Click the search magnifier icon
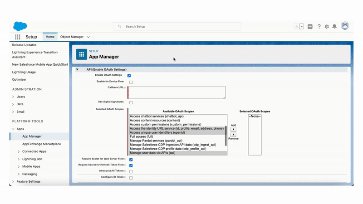The width and height of the screenshot is (363, 204). click(x=119, y=26)
